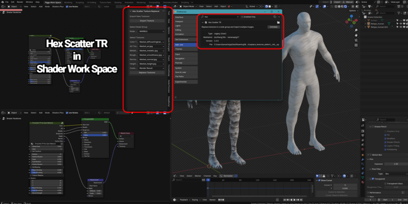Open the Object properties orange square icon
Viewport: 408px width, 204px height.
(363, 155)
